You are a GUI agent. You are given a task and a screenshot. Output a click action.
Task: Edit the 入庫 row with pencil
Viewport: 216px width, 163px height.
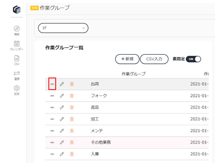(62, 154)
